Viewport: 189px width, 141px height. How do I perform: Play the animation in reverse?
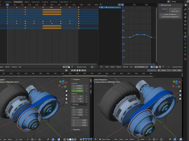pos(77,70)
